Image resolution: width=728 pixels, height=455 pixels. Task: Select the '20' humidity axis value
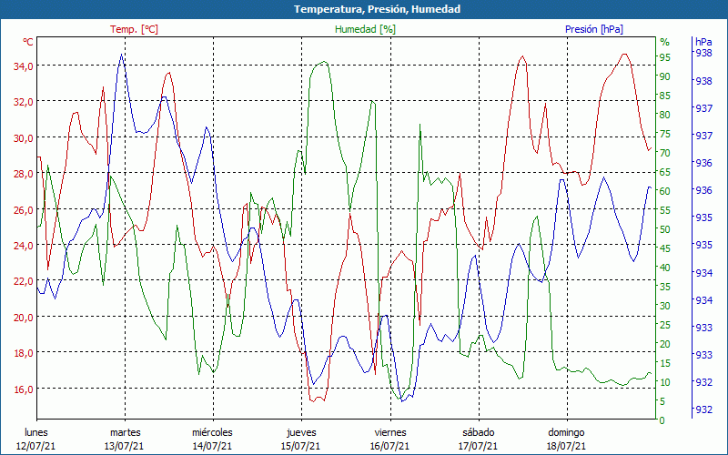point(665,344)
